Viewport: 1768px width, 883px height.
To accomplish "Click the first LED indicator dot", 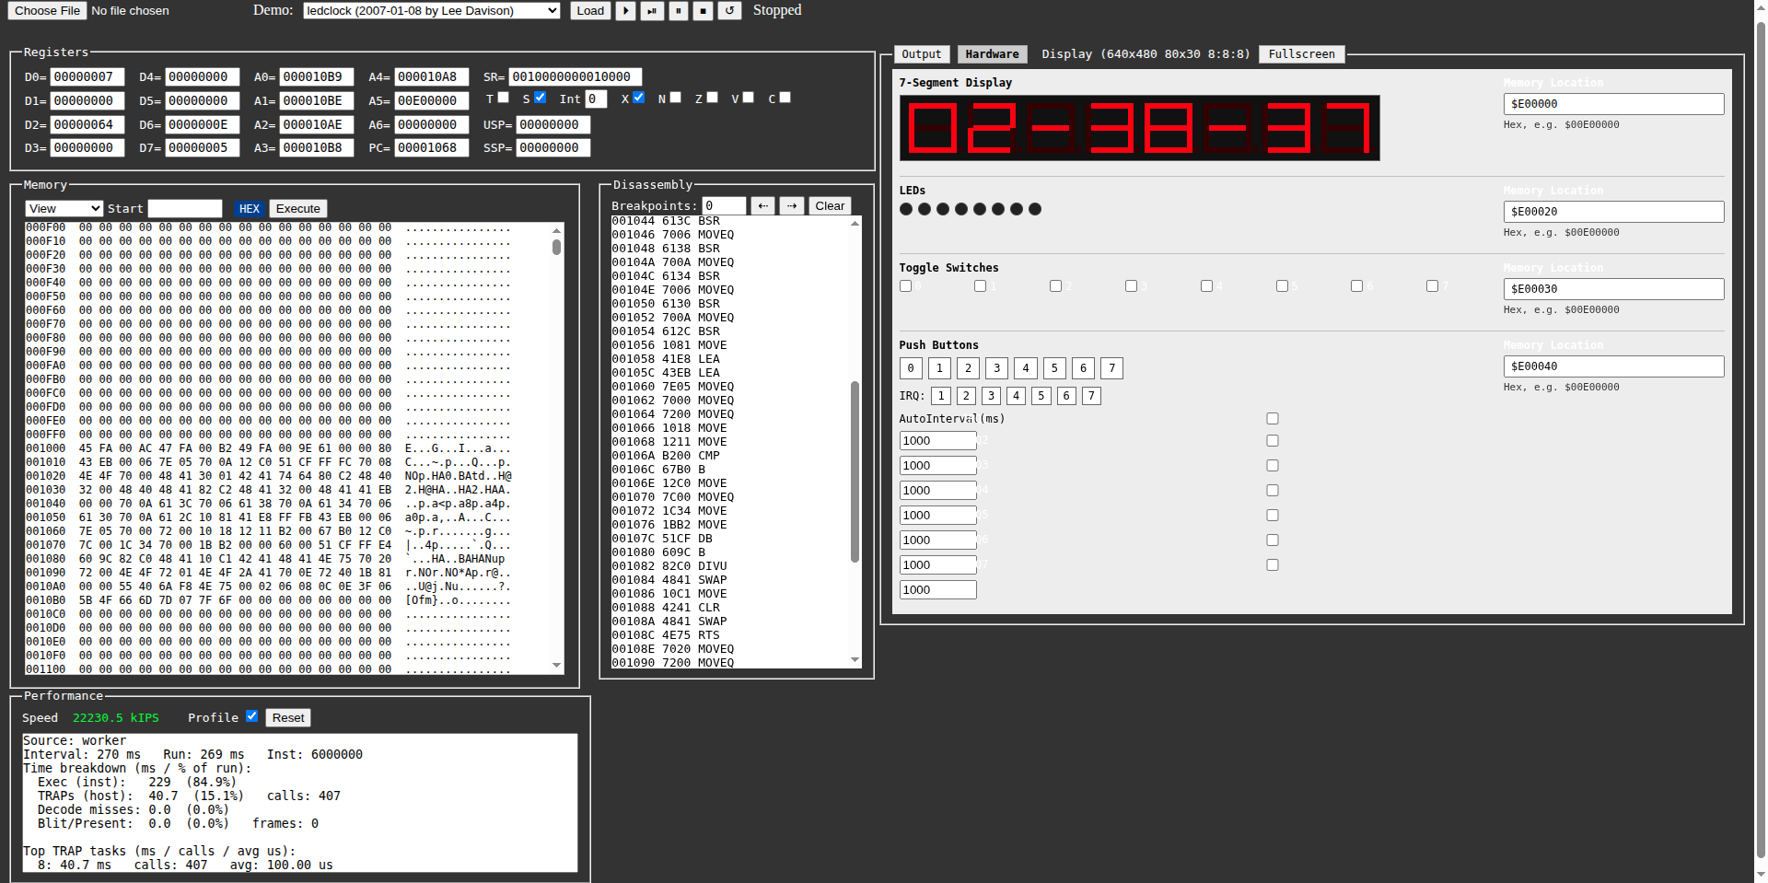I will click(x=906, y=209).
